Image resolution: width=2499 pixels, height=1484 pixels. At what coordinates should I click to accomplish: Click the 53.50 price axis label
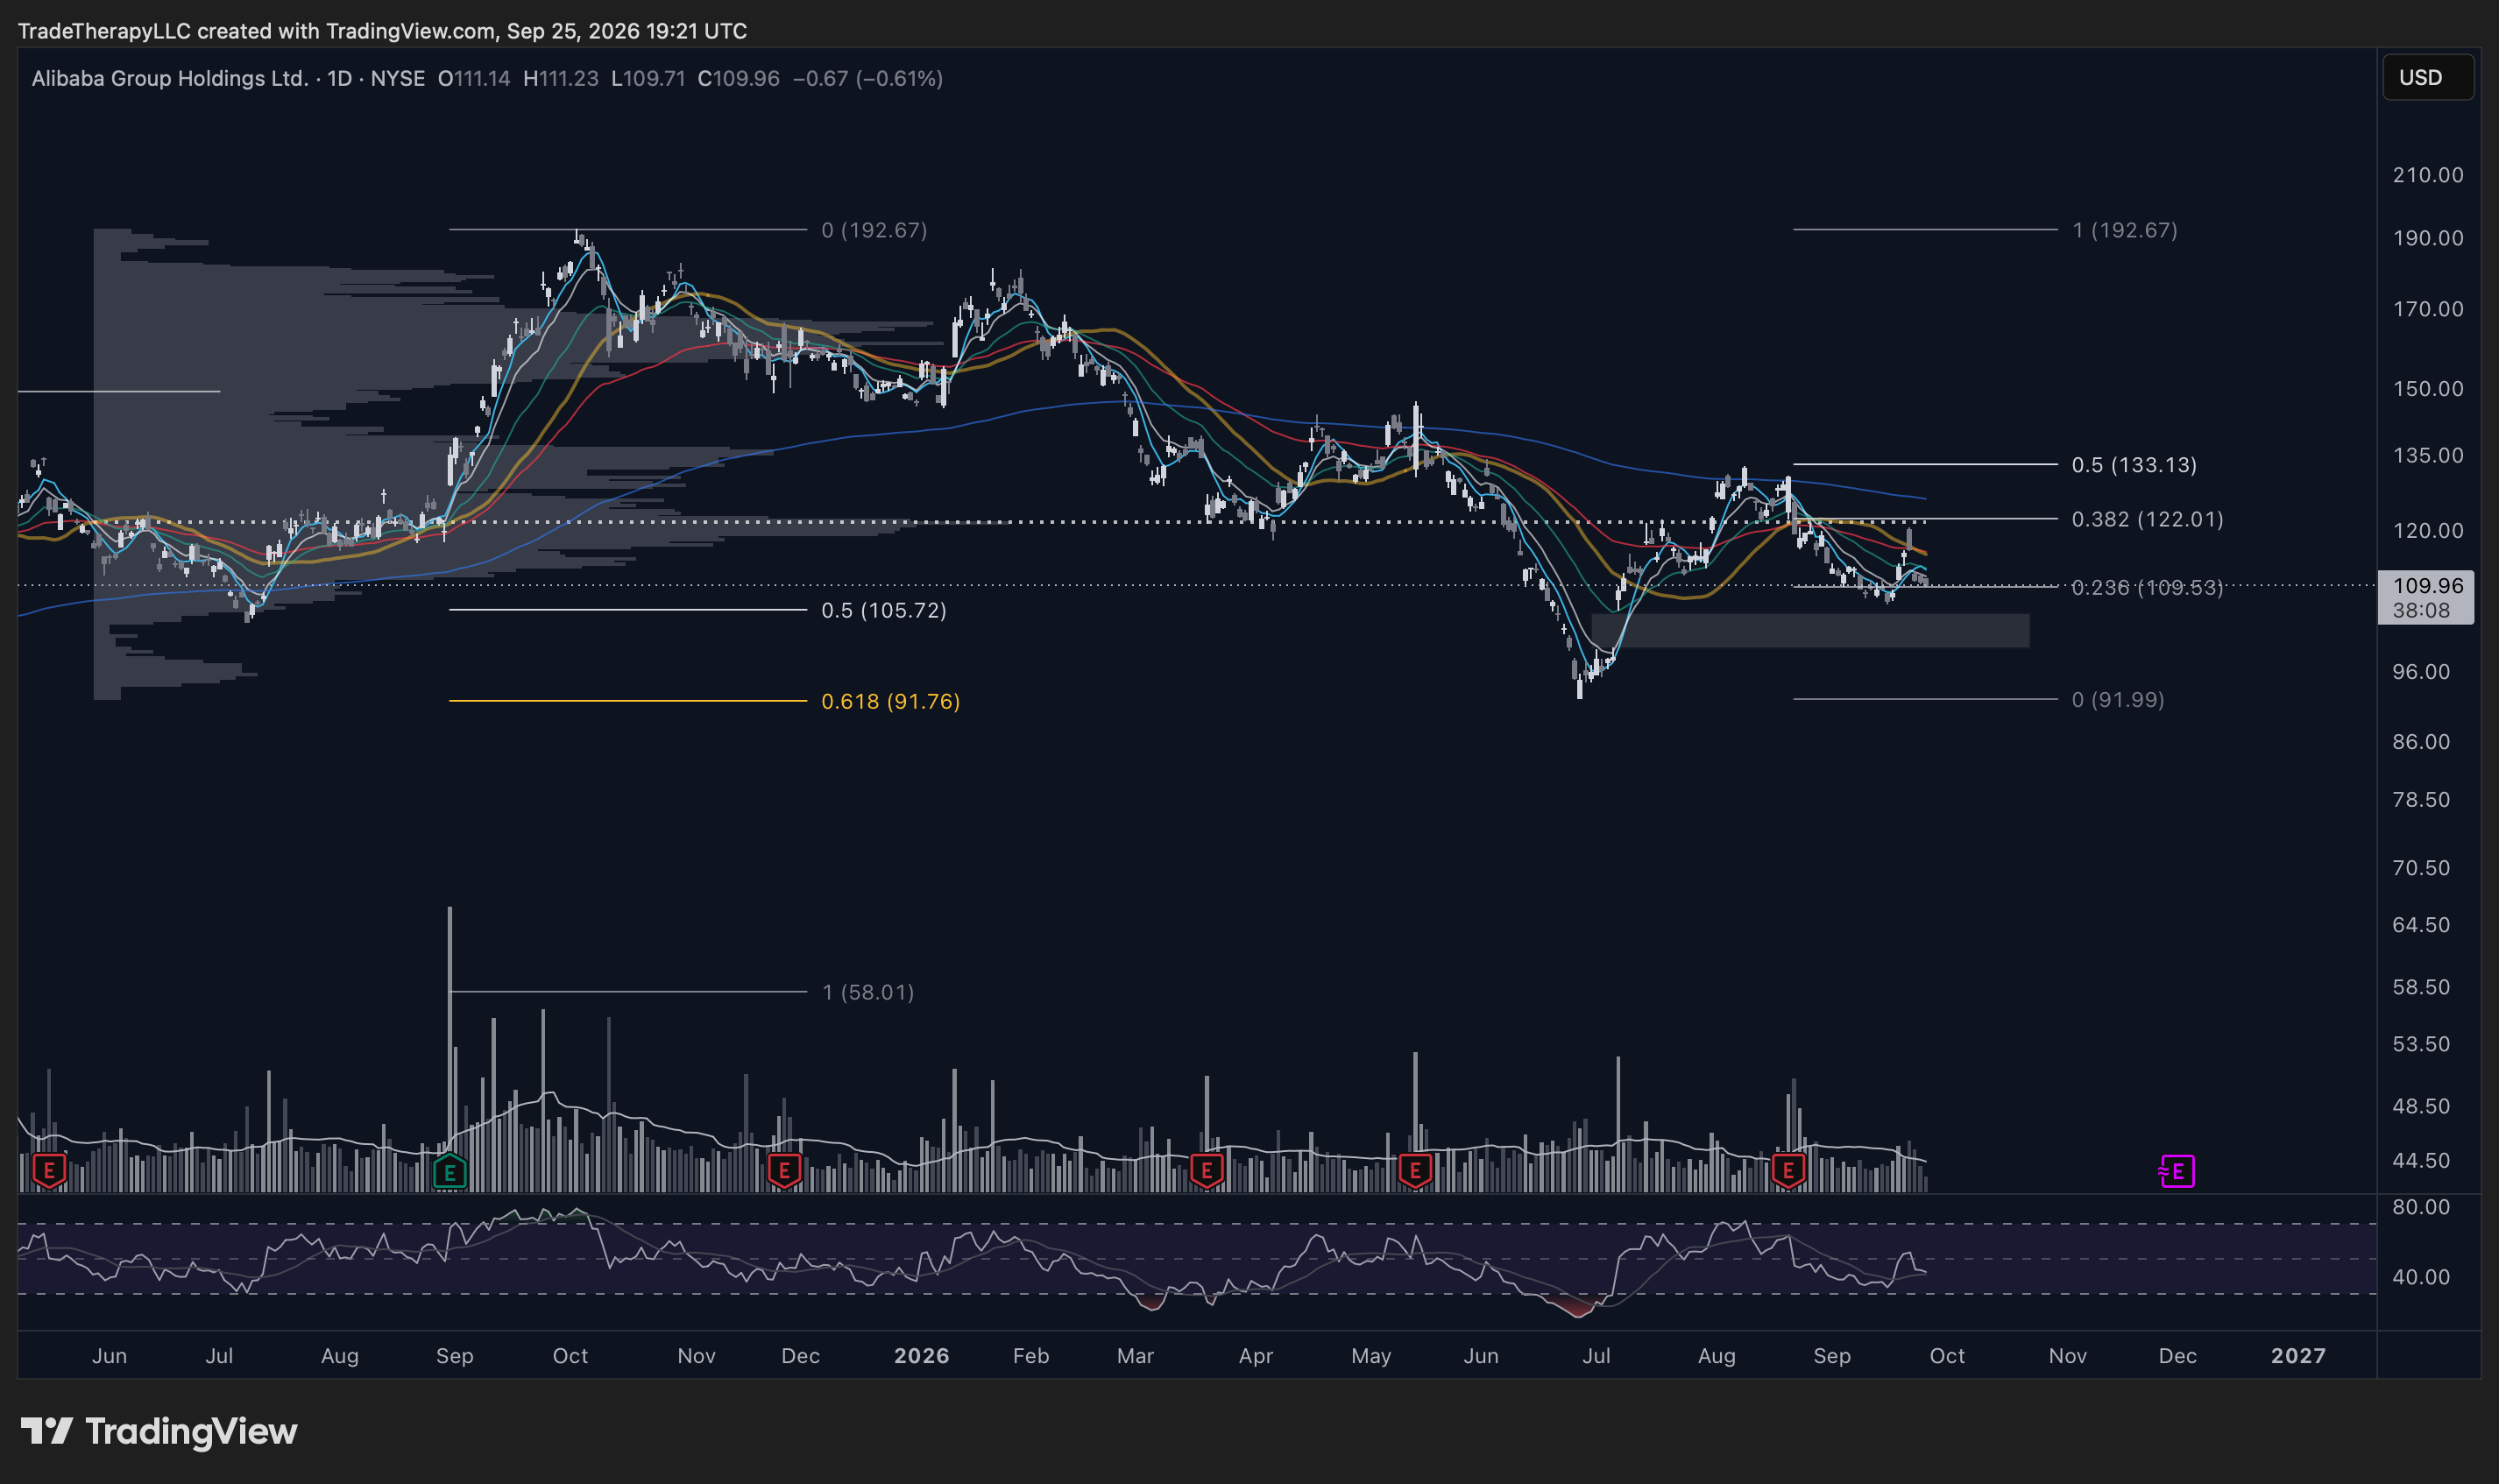coord(2421,1044)
